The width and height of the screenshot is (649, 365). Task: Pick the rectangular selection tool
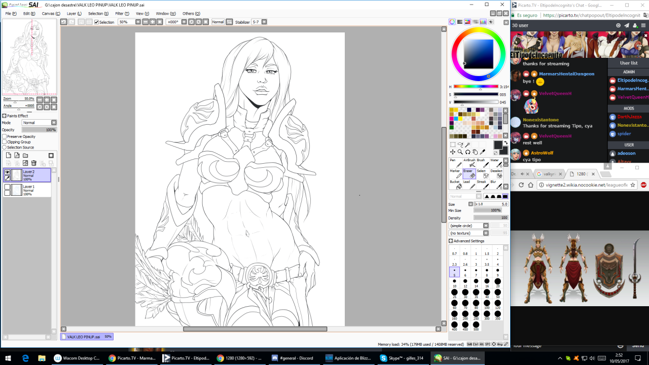(x=453, y=144)
